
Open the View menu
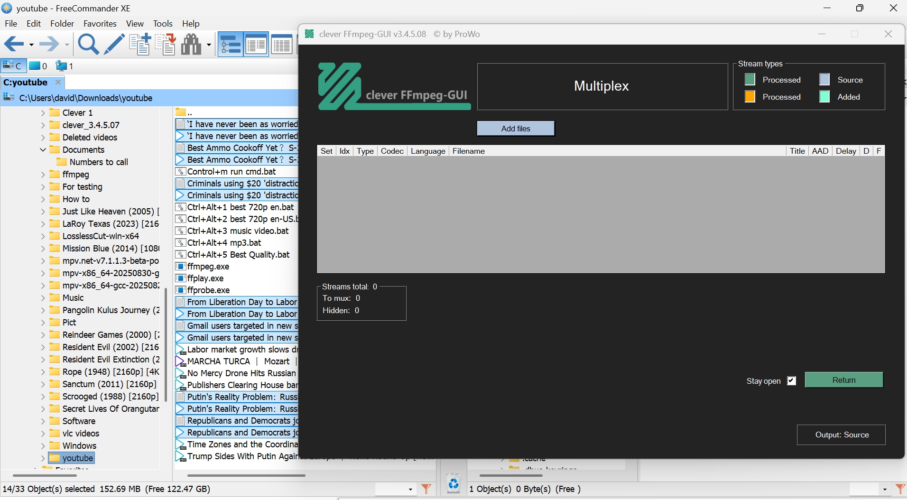point(135,23)
